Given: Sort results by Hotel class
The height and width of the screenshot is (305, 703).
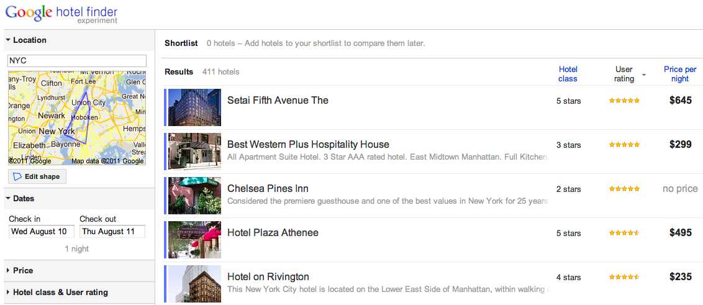Looking at the screenshot, I should 568,74.
